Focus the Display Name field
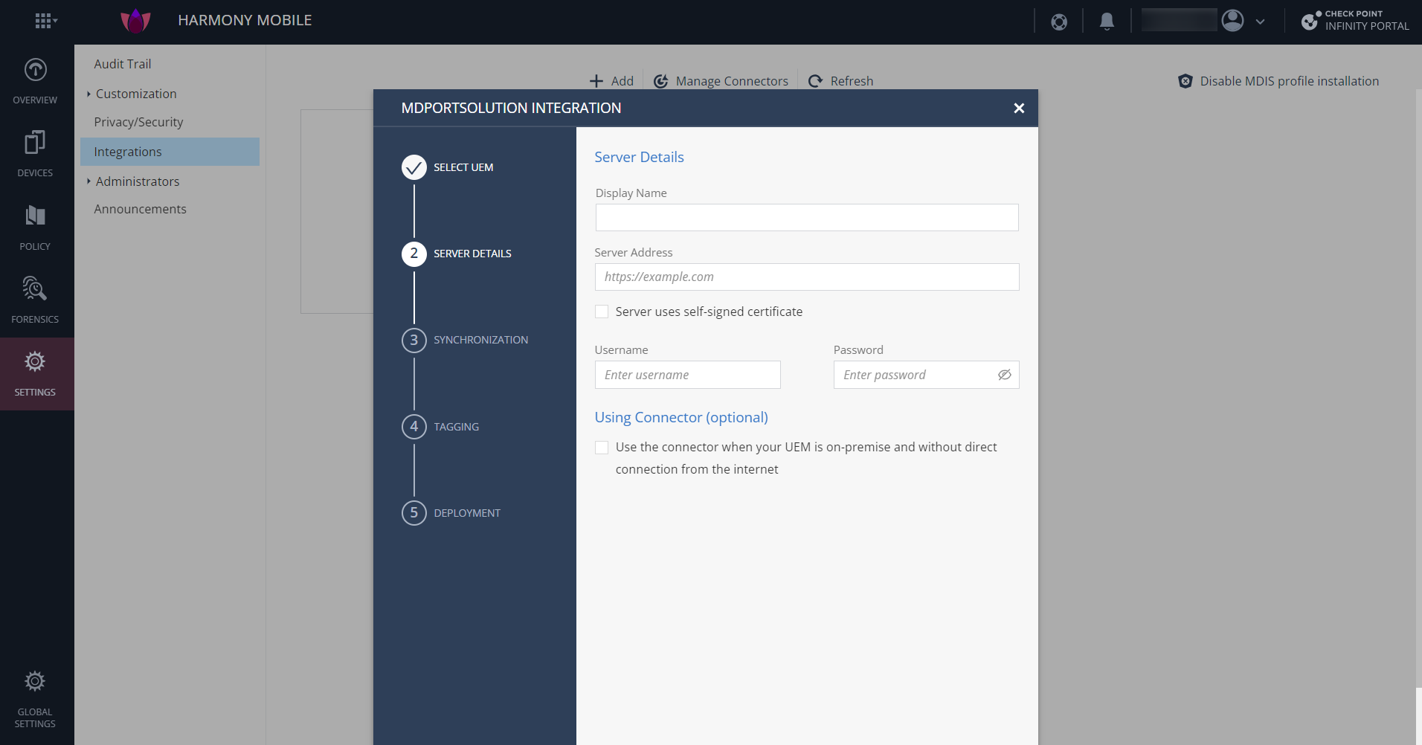 tap(807, 217)
